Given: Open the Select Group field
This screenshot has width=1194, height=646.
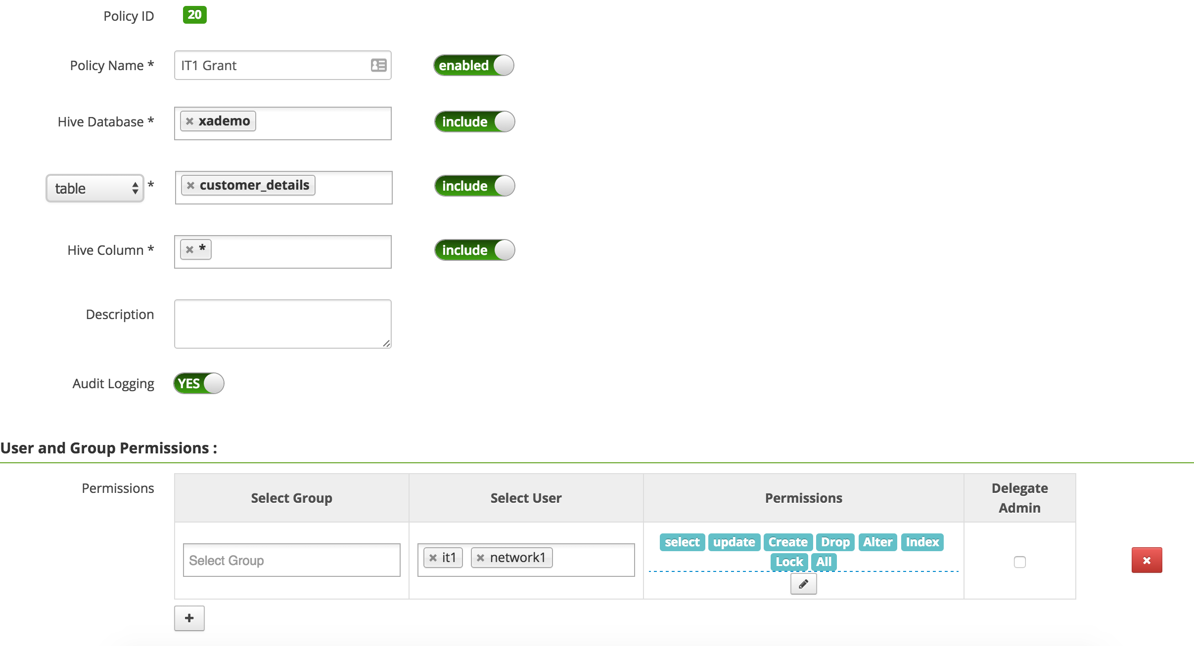Looking at the screenshot, I should pos(291,560).
